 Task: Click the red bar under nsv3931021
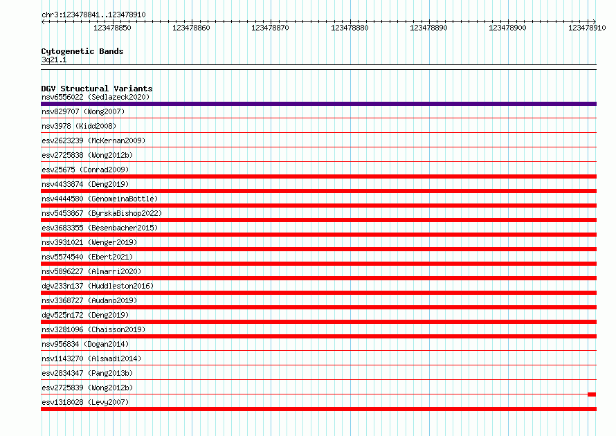click(x=318, y=249)
